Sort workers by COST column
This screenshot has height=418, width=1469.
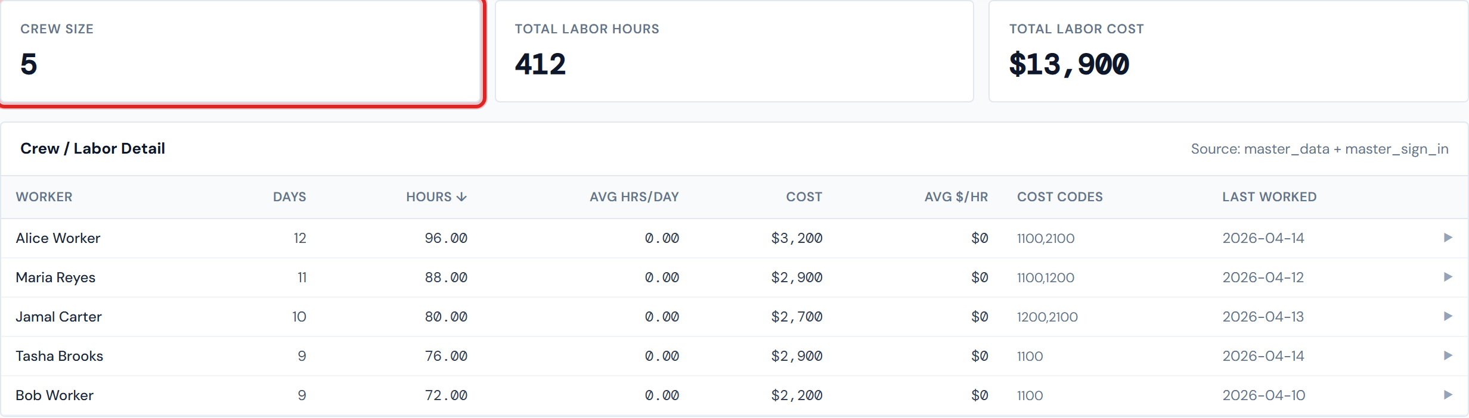click(x=804, y=196)
